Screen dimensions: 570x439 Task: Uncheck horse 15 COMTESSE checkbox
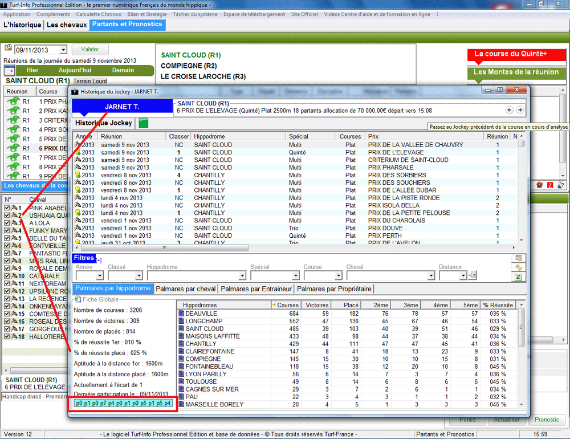click(7, 314)
